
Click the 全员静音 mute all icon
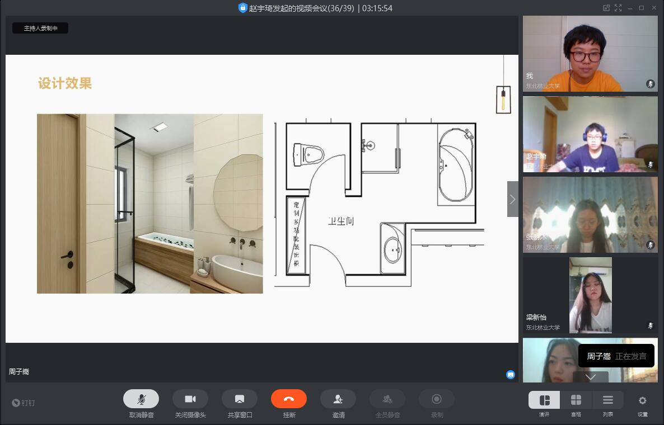(387, 399)
